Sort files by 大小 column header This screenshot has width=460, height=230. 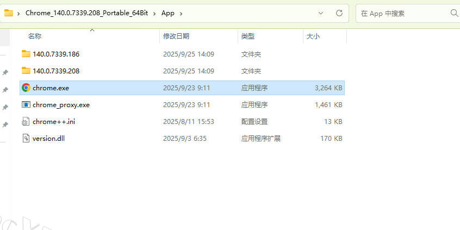click(313, 36)
